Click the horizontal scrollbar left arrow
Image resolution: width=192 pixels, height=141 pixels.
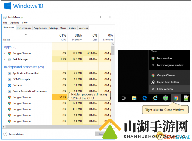pyautogui.click(x=4, y=127)
